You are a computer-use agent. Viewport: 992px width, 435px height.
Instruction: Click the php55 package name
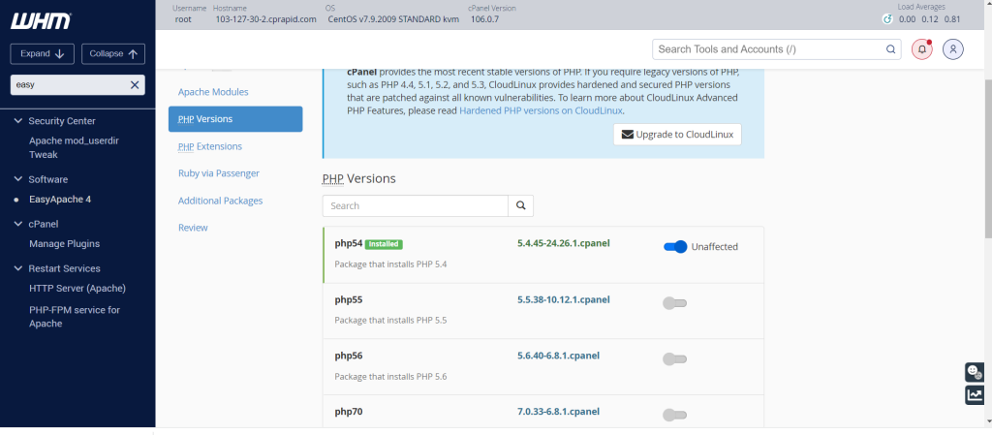coord(349,299)
